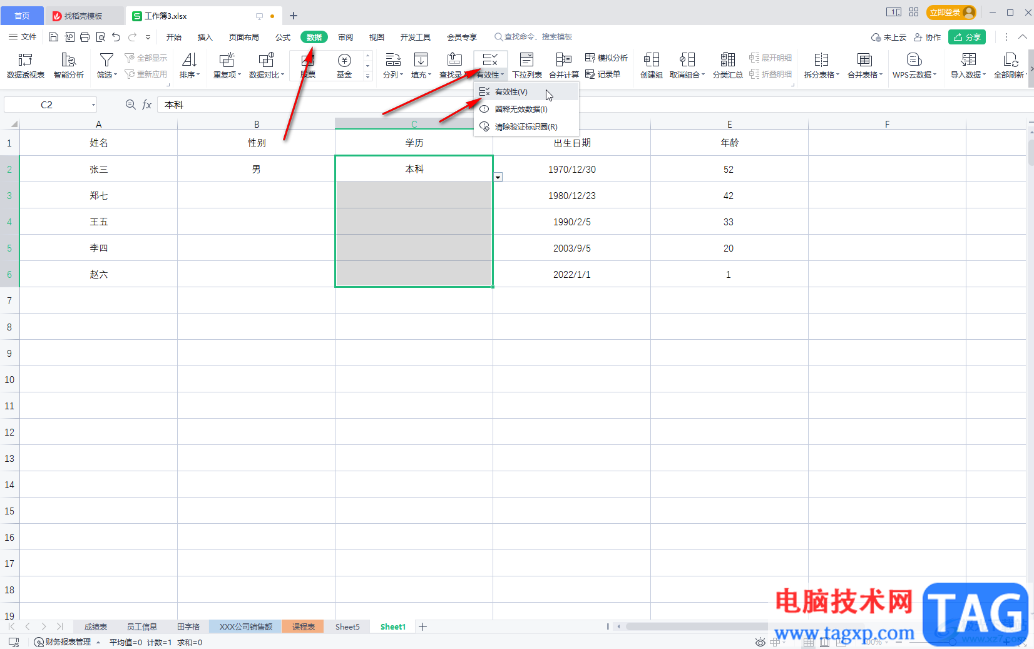The width and height of the screenshot is (1034, 649).
Task: Click the 查找命令、搜索模板 search box
Action: click(x=534, y=38)
